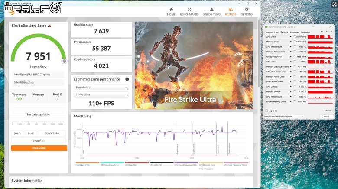Open the Fan Speed (RPM) sensor dropdown
The image size is (338, 189).
click(291, 57)
